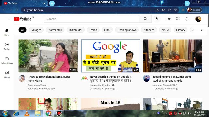Viewport: 209px width, 117px height.
Task: Launch Internet Explorer from taskbar
Action: [x=16, y=113]
